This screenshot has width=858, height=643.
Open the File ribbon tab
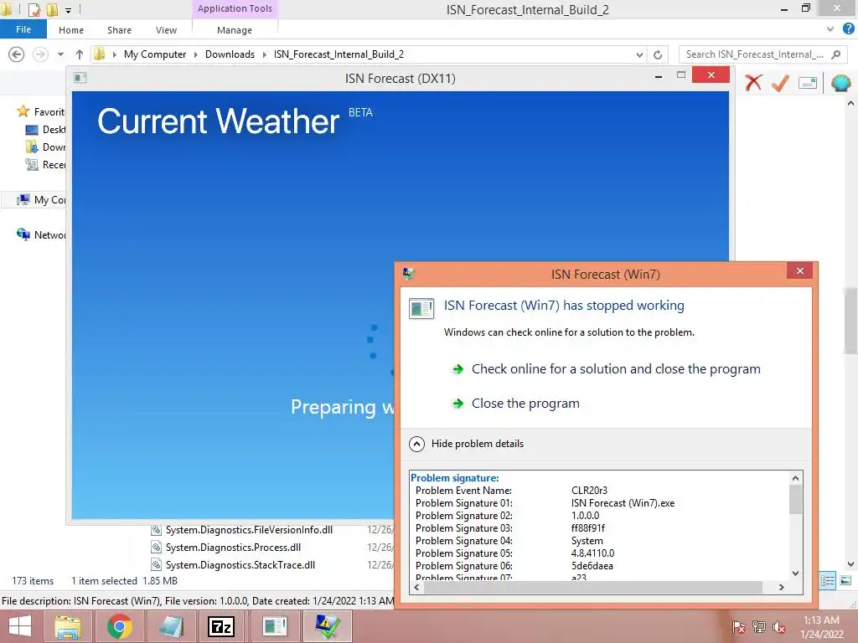coord(23,29)
